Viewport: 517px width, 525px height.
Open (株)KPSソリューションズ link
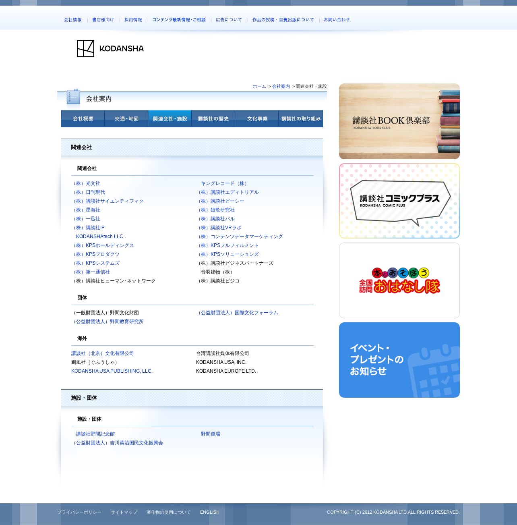[227, 254]
